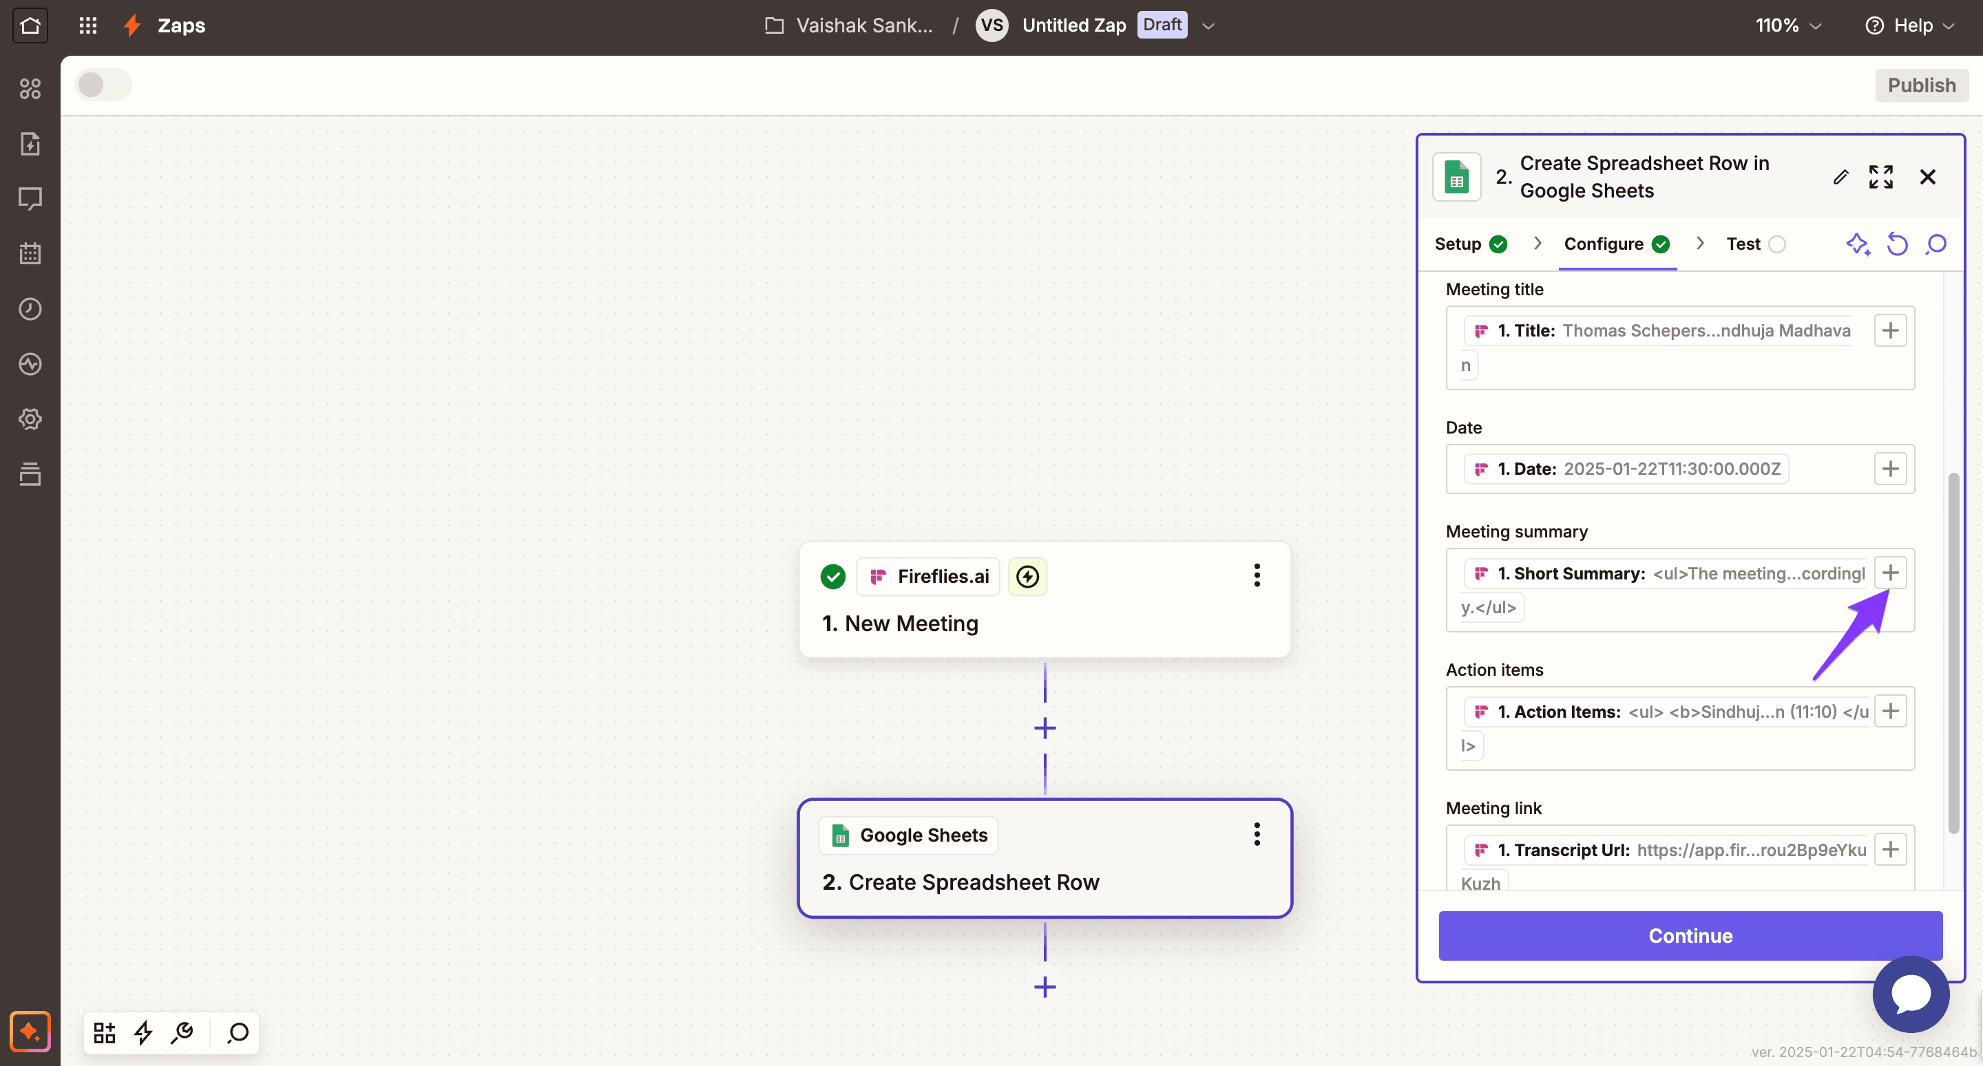1983x1066 pixels.
Task: Open the Google Sheets step three-dot menu
Action: pyautogui.click(x=1257, y=834)
